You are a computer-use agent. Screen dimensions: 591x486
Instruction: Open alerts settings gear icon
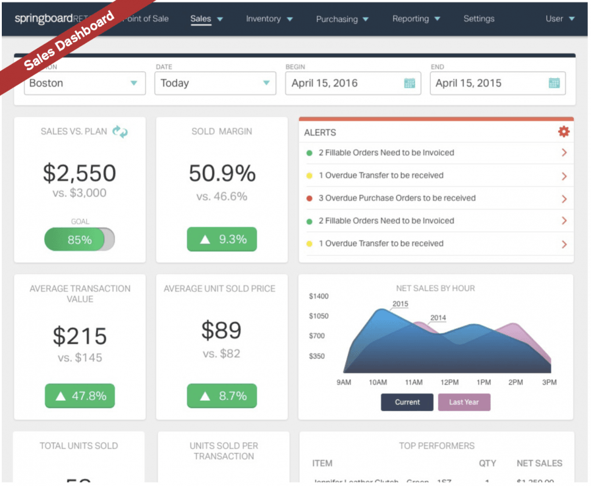[x=564, y=132]
